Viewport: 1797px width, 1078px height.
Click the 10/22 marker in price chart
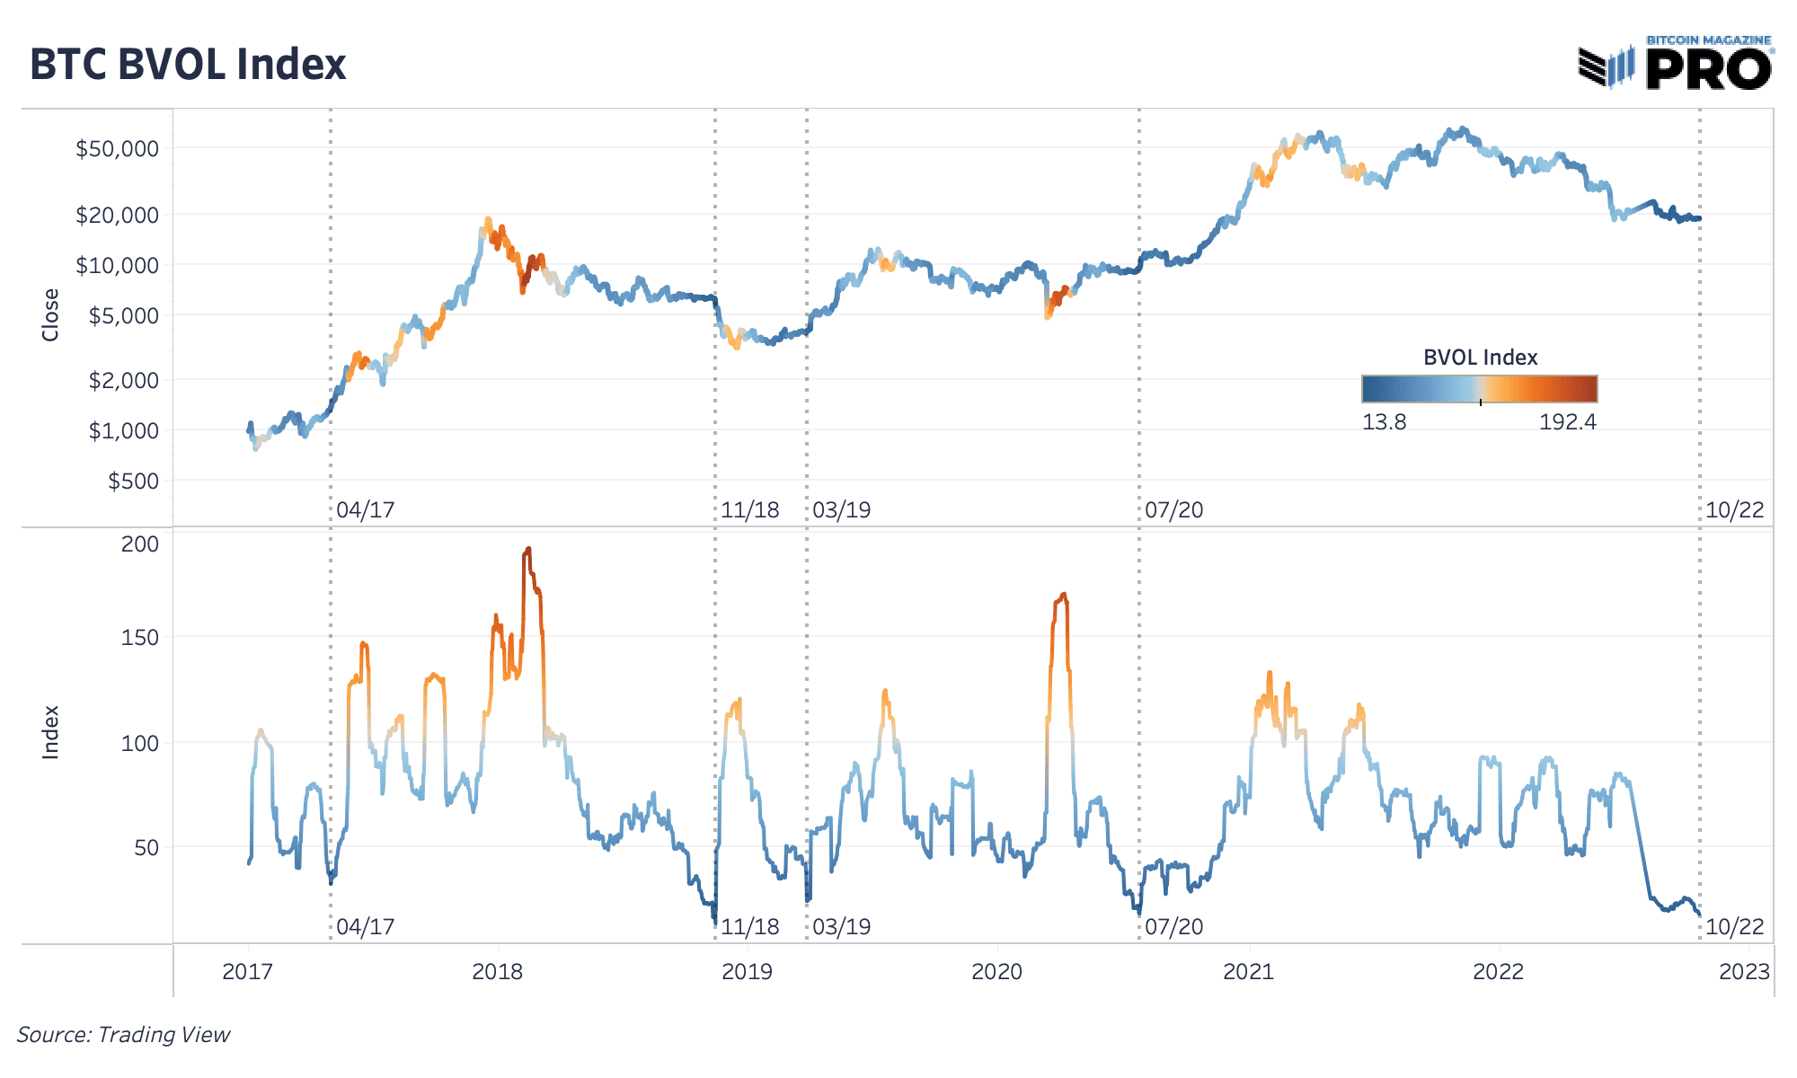coord(1734,510)
